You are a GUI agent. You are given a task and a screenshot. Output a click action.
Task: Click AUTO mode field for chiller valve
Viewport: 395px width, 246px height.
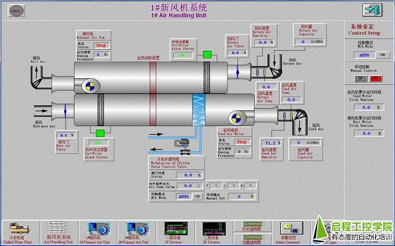183,196
